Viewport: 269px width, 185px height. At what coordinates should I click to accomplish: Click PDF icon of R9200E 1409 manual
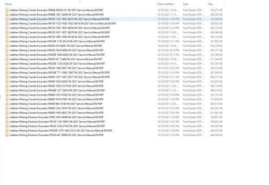pyautogui.click(x=7, y=55)
